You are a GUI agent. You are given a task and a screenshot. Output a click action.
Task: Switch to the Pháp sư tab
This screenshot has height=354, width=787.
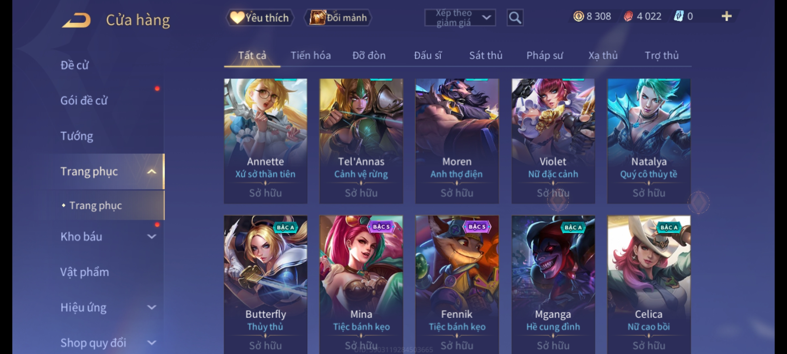coord(545,55)
